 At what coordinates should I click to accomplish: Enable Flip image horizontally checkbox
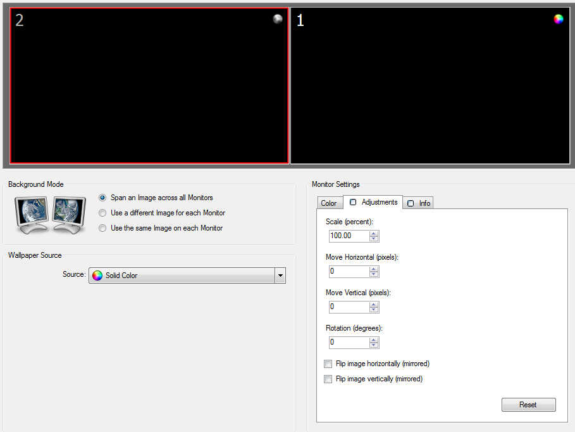coord(328,364)
